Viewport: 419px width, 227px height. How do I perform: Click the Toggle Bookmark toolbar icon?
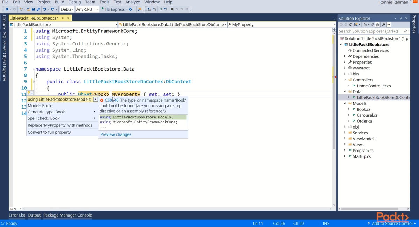pos(172,9)
